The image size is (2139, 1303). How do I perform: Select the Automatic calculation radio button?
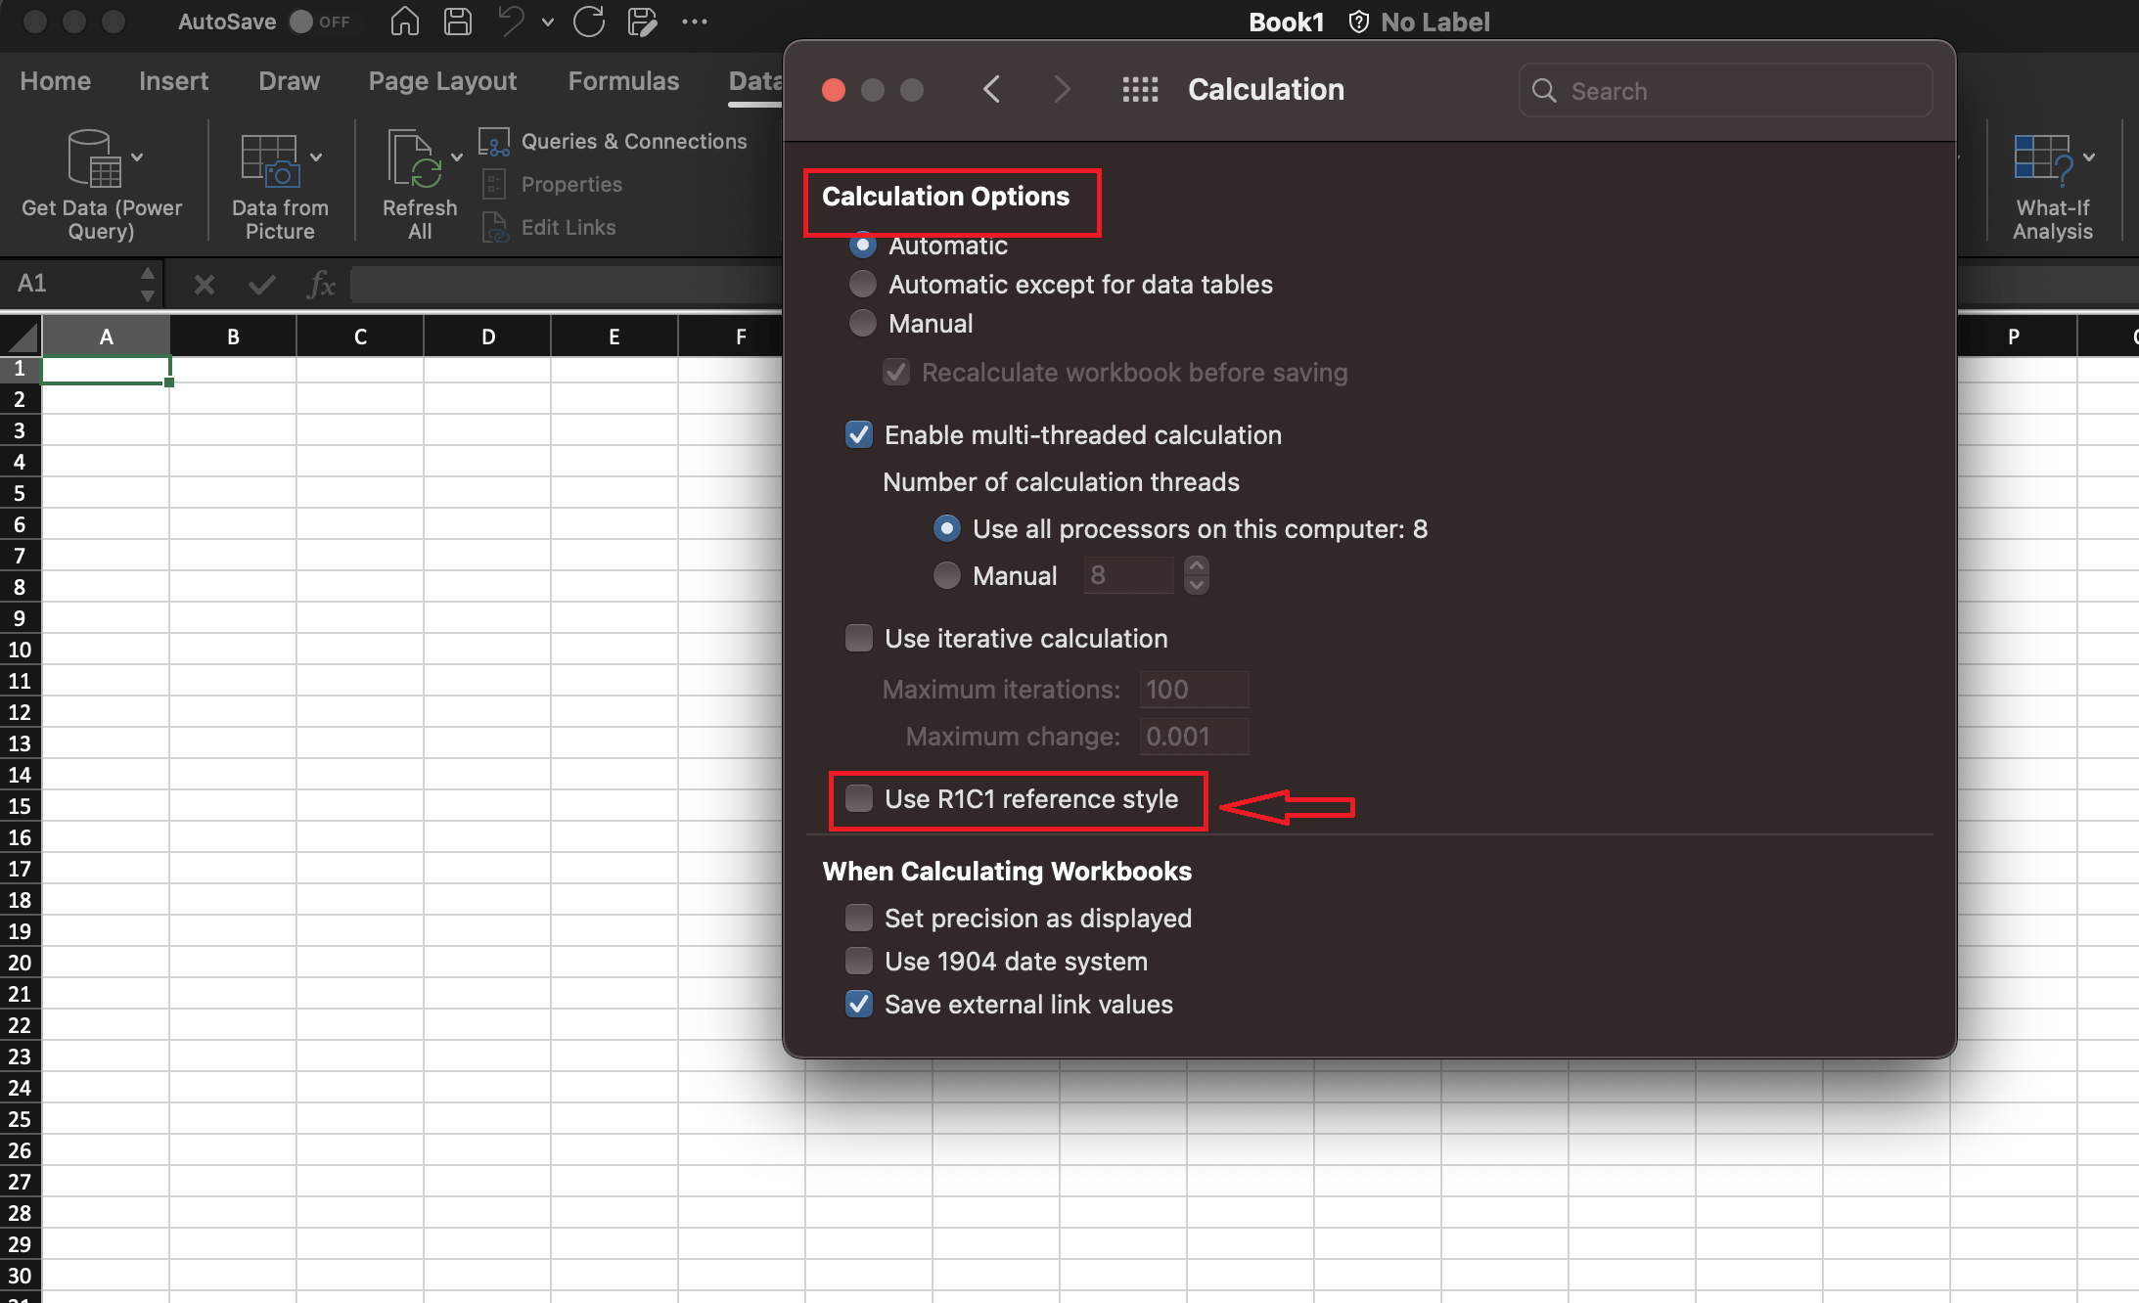862,245
